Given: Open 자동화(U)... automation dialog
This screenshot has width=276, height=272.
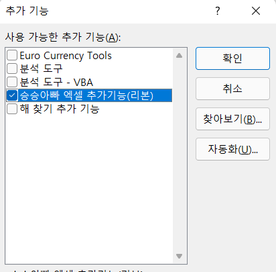Looking at the screenshot, I should [x=232, y=149].
